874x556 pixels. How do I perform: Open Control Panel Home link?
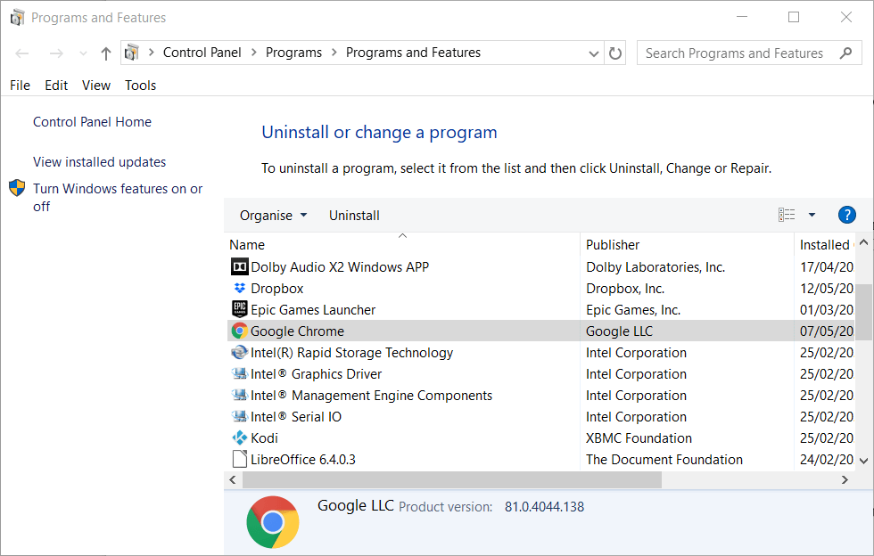coord(92,122)
